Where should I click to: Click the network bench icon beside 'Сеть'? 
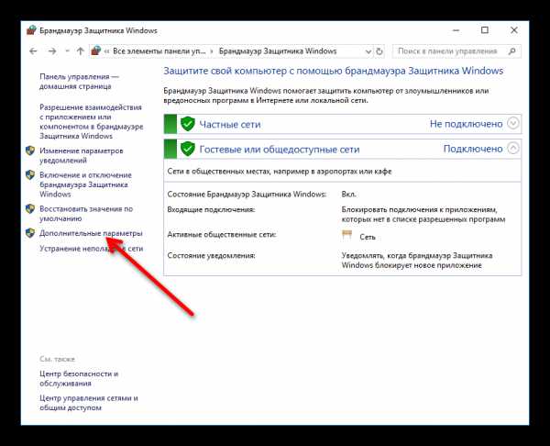pos(346,235)
